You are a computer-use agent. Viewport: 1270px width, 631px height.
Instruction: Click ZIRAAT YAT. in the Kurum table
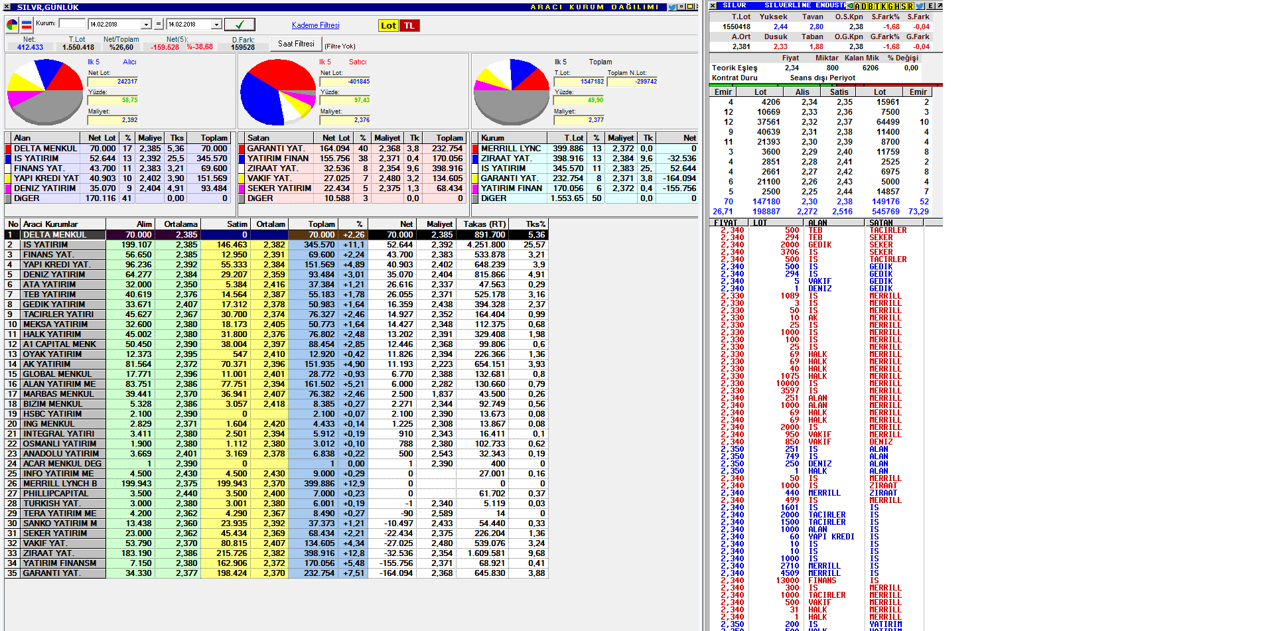506,159
